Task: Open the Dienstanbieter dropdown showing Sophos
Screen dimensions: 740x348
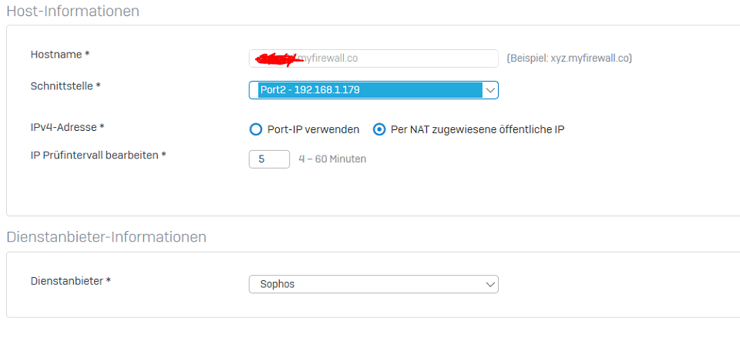Action: coord(366,284)
